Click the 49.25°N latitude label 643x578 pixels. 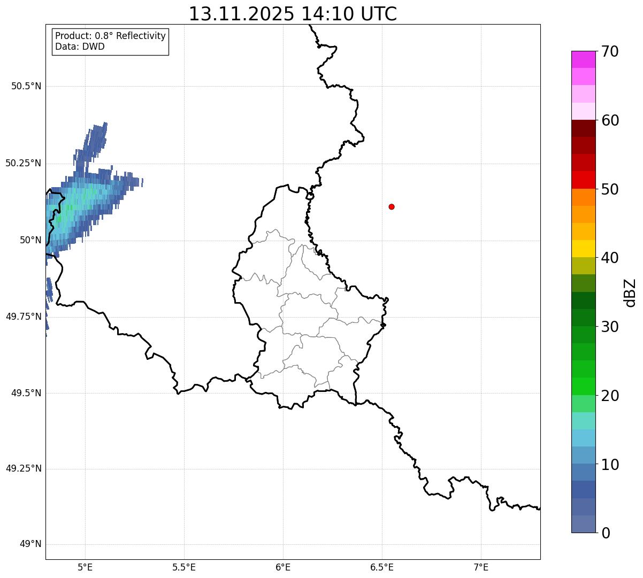point(24,468)
